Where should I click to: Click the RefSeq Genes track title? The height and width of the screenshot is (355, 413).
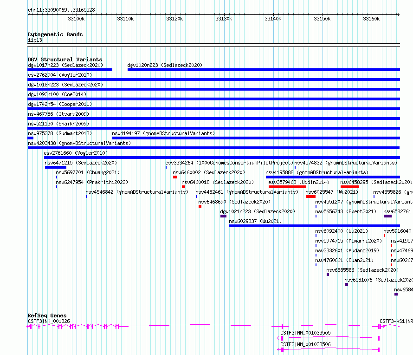coord(47,316)
